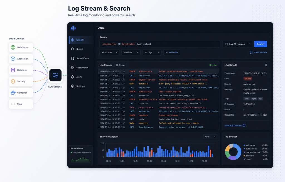Select the 'Payment processing failed: insufficient funds' log row
This screenshot has height=182, width=285.
158,80
